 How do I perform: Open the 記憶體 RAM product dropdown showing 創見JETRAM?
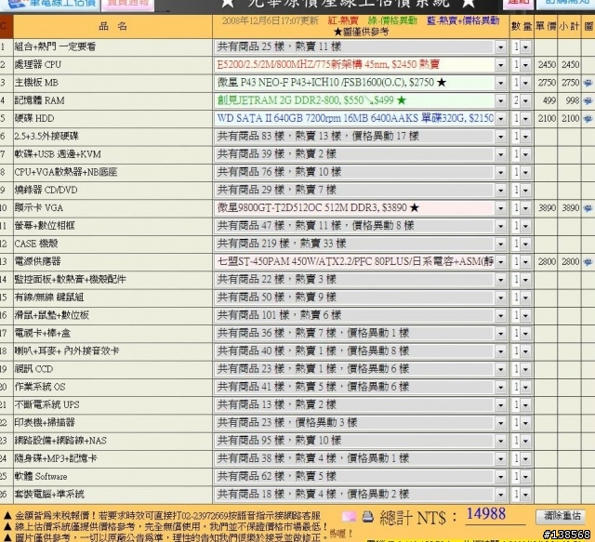pos(360,100)
